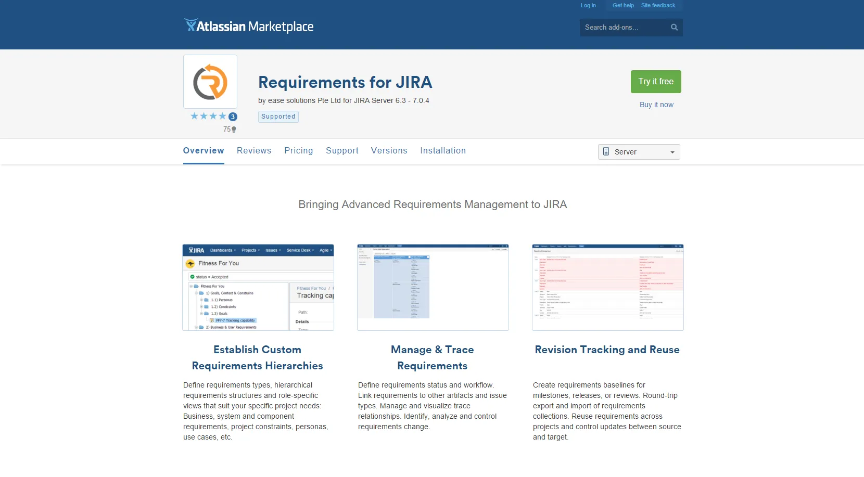Image resolution: width=864 pixels, height=477 pixels.
Task: Click the Buy it now link
Action: [656, 105]
